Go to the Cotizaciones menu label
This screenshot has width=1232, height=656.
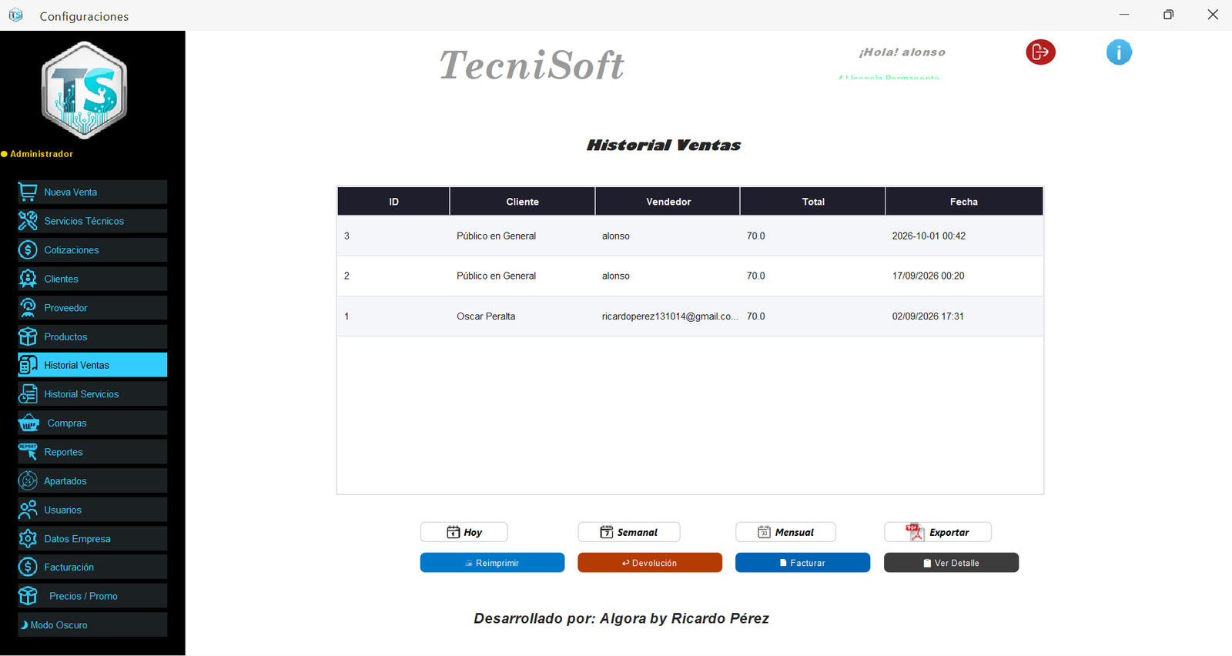point(71,250)
